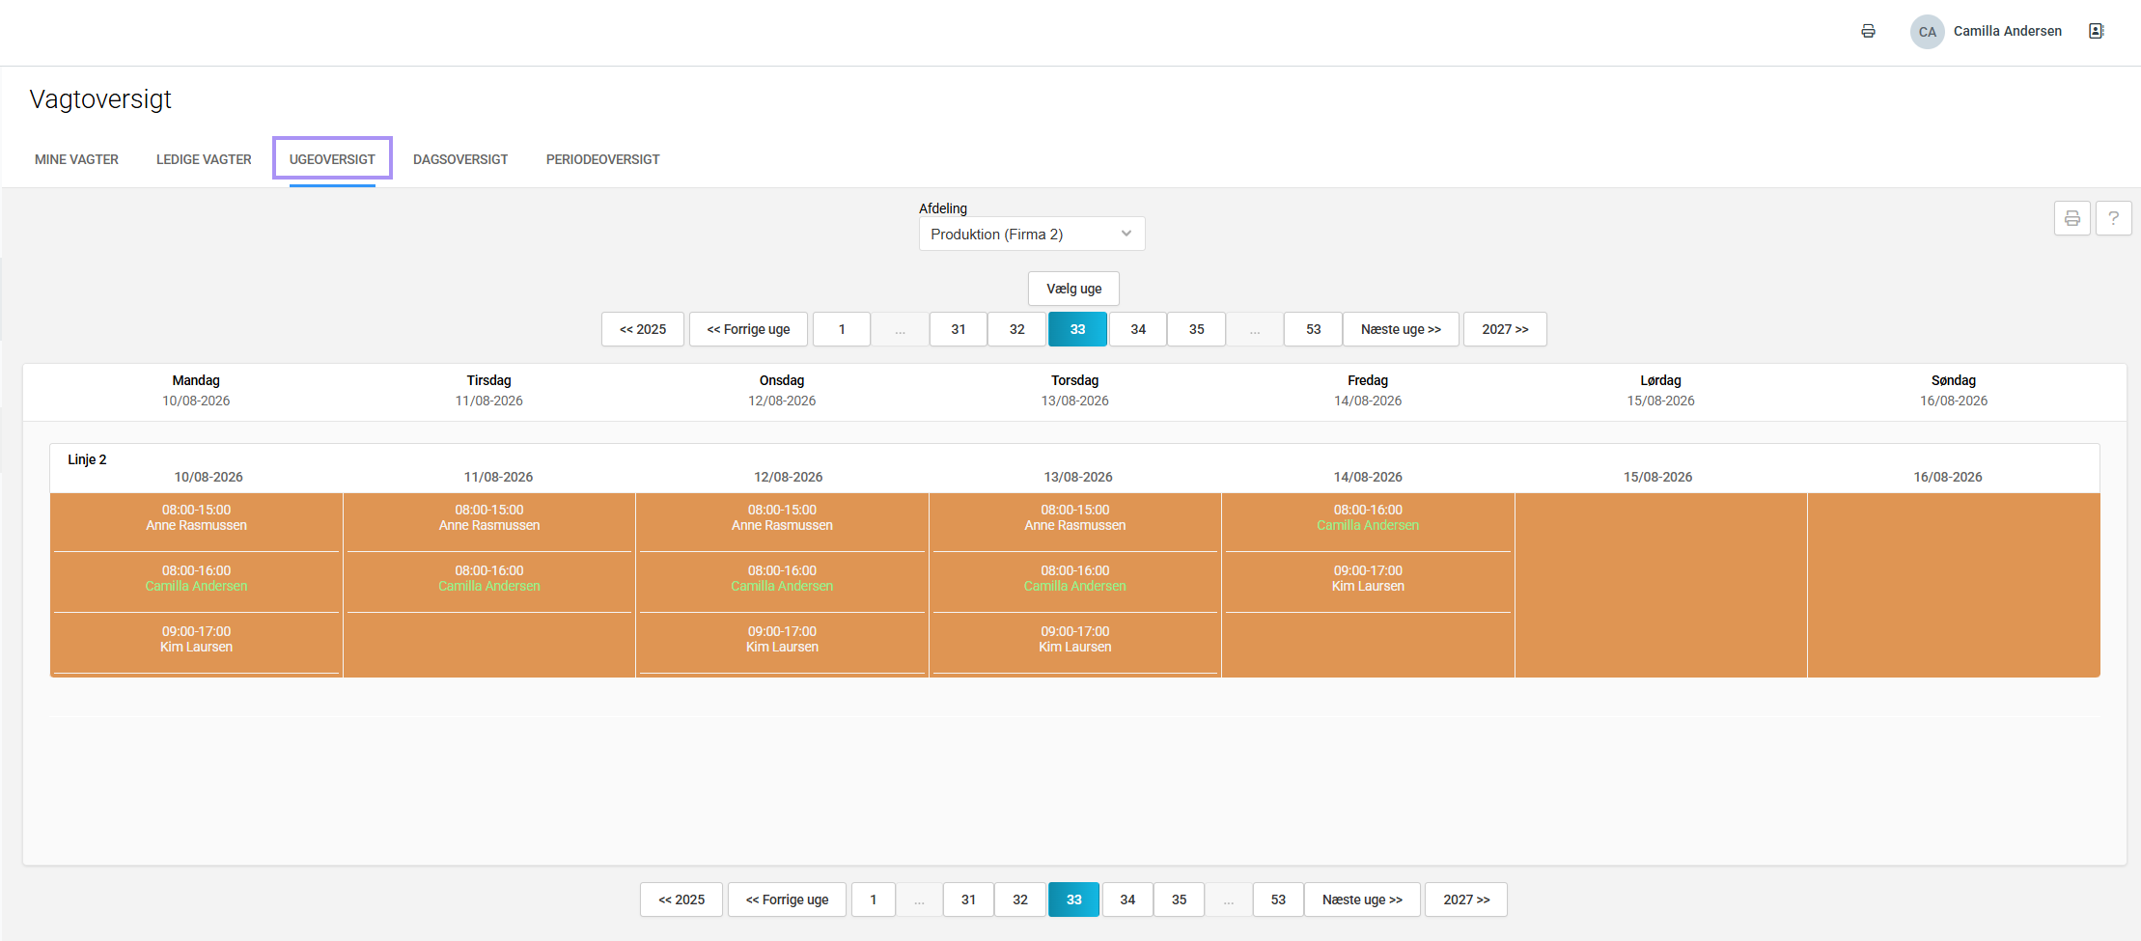Screen dimensions: 2141x941
Task: Open help with the question mark button
Action: [x=2113, y=218]
